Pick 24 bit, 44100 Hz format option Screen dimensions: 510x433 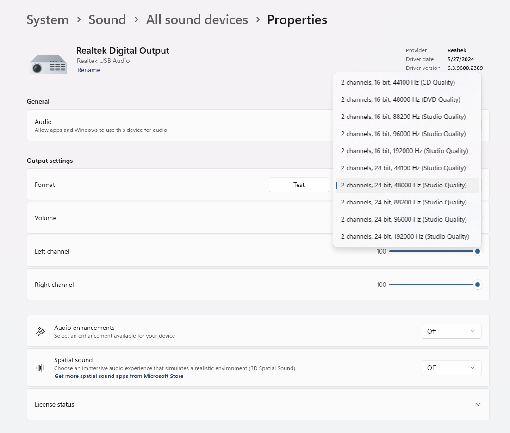coord(403,168)
